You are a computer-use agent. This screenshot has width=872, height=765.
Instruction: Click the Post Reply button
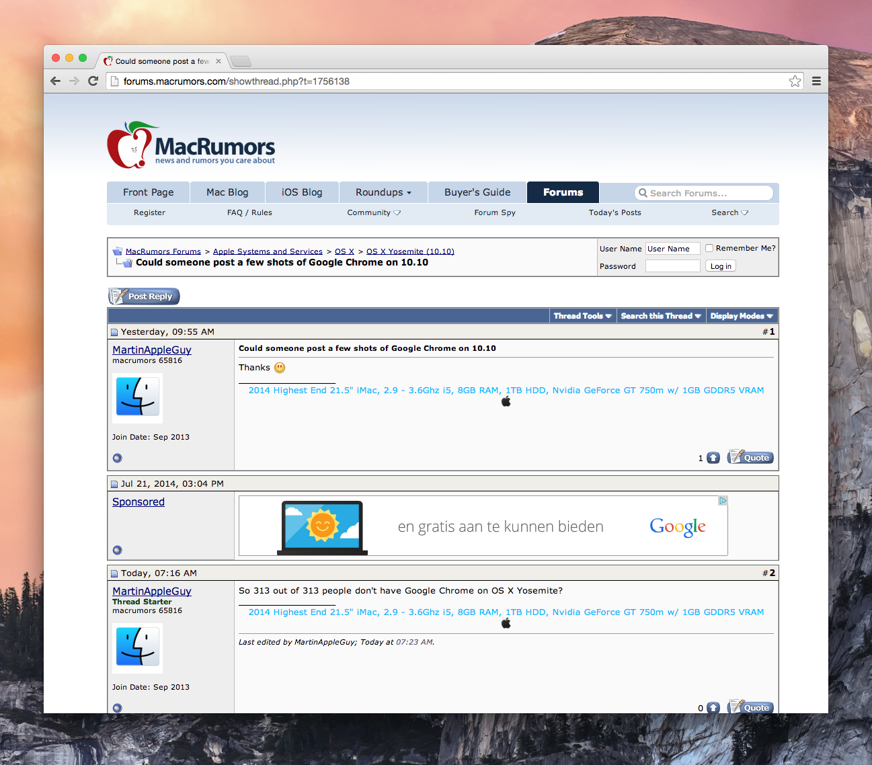(144, 296)
